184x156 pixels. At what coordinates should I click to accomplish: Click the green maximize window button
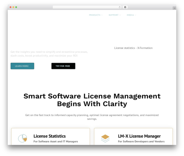(16, 7)
